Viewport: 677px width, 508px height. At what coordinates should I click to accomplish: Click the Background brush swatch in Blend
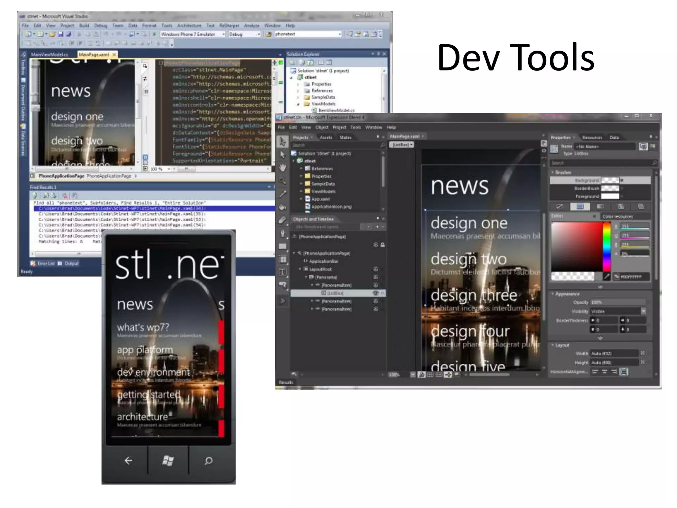coord(610,180)
